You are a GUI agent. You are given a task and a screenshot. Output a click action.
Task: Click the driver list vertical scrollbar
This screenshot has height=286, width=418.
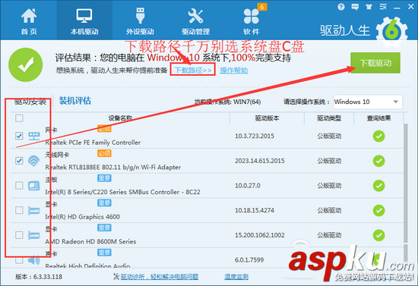pyautogui.click(x=406, y=184)
